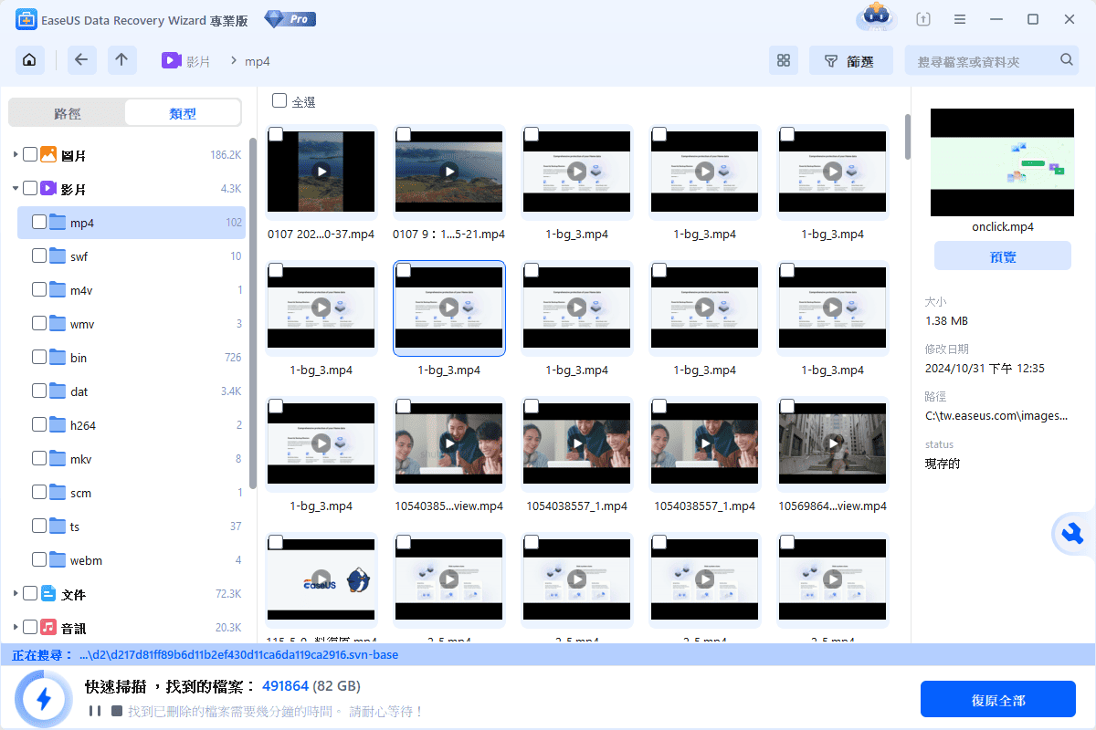Click the mp4 breadcrumb
The height and width of the screenshot is (730, 1096).
[x=258, y=61]
